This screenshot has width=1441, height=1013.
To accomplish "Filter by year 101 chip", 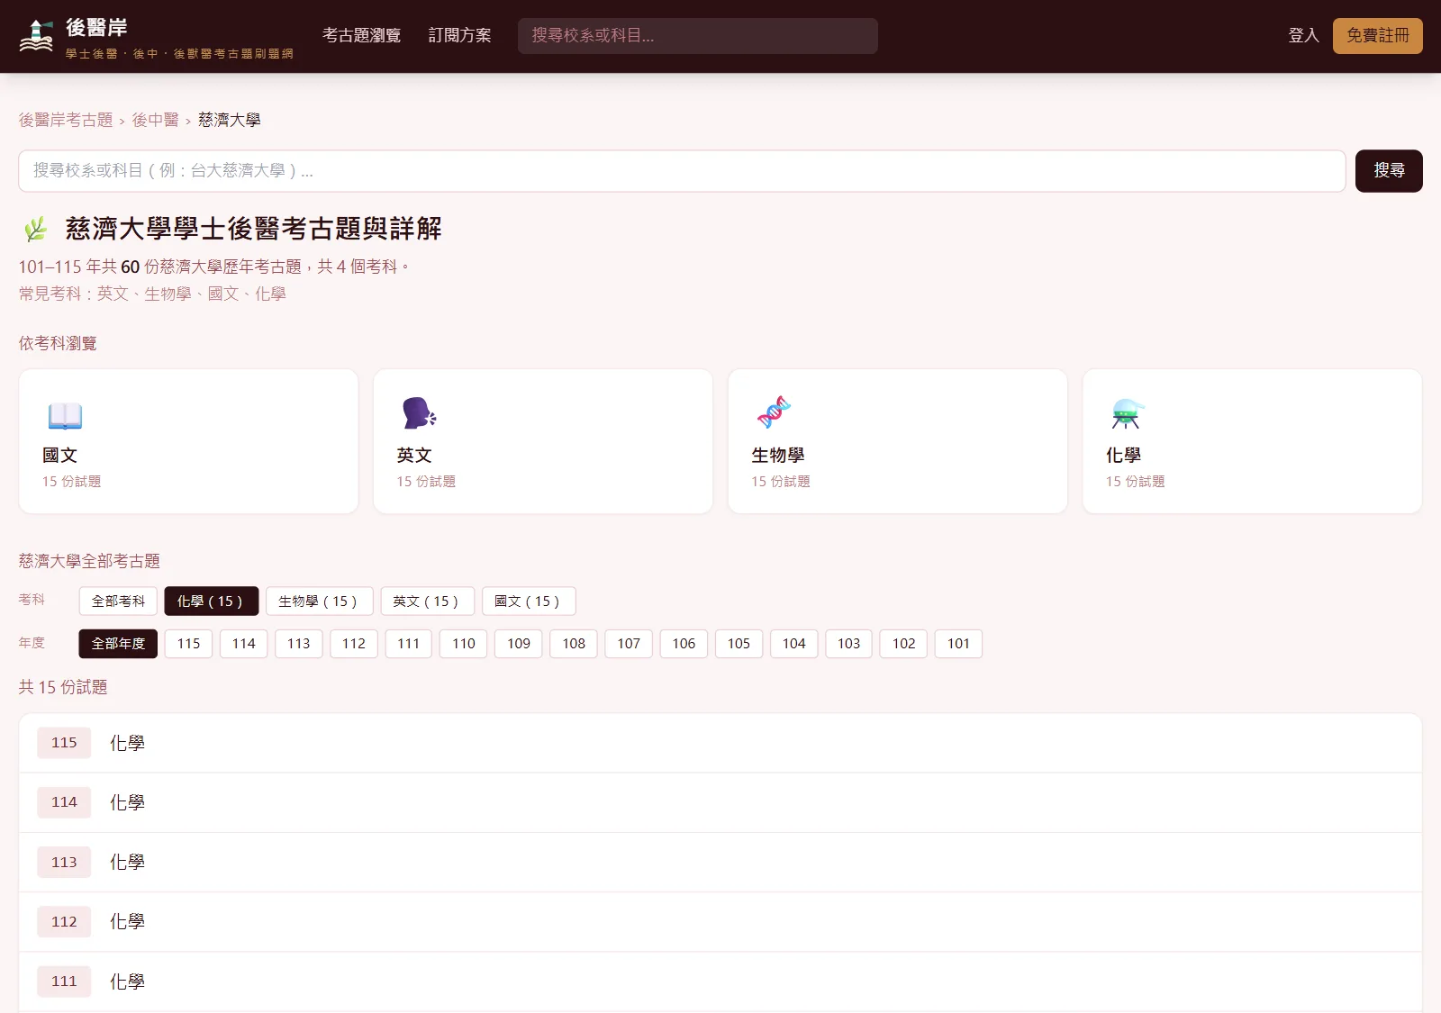I will tap(958, 644).
